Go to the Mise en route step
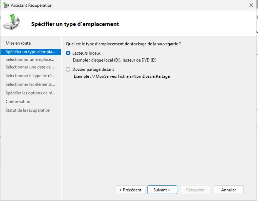 pos(18,43)
